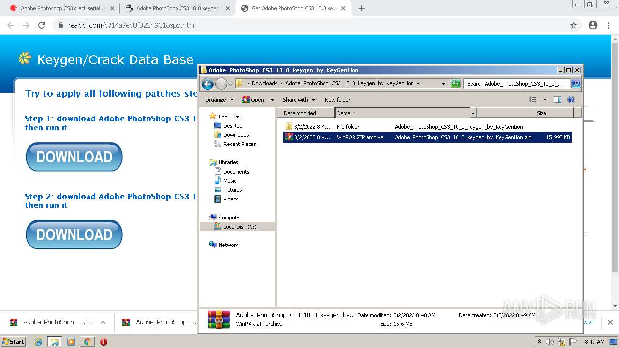The image size is (619, 348).
Task: Go back in Explorer window
Action: coord(207,84)
